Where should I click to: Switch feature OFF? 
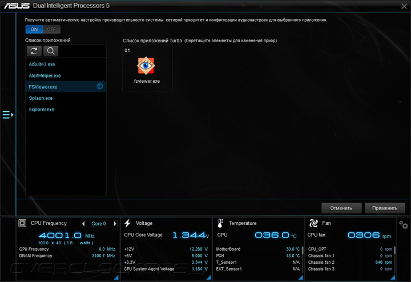pos(51,29)
